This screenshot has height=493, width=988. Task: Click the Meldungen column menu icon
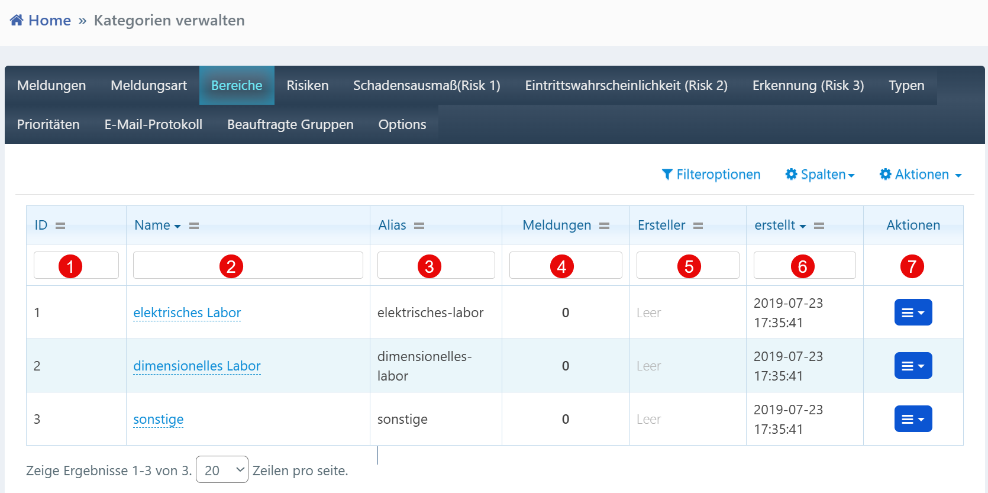604,226
